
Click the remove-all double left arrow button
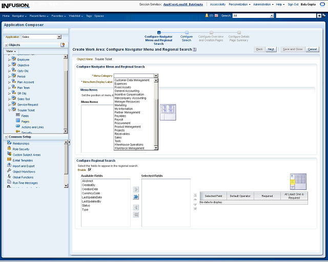pos(136,214)
